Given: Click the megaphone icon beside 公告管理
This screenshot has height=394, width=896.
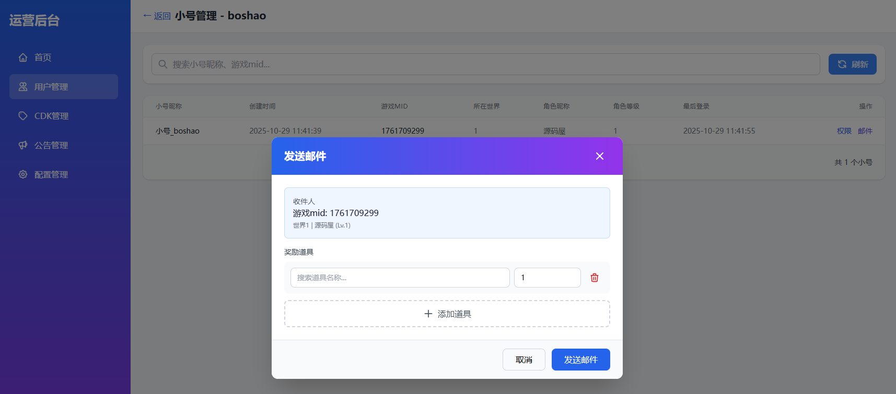Looking at the screenshot, I should pyautogui.click(x=23, y=145).
